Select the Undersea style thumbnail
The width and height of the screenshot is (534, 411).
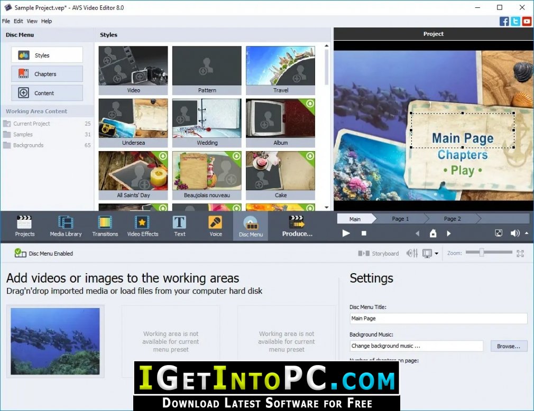pos(133,123)
